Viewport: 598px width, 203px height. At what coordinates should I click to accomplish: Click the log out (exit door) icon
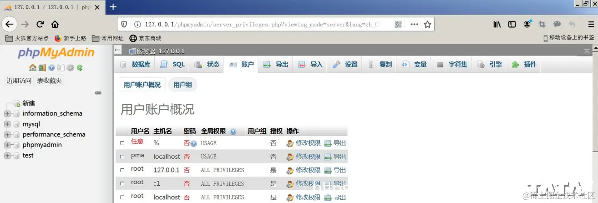42,67
